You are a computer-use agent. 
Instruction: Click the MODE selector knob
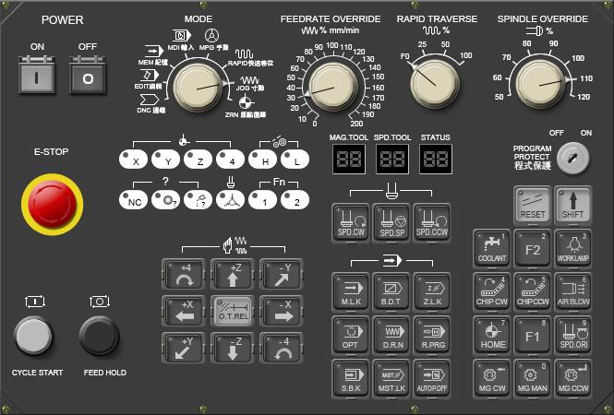point(196,89)
